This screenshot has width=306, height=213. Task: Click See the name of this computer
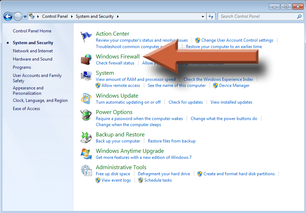click(177, 85)
